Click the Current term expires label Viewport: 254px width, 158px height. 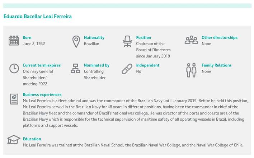click(42, 65)
